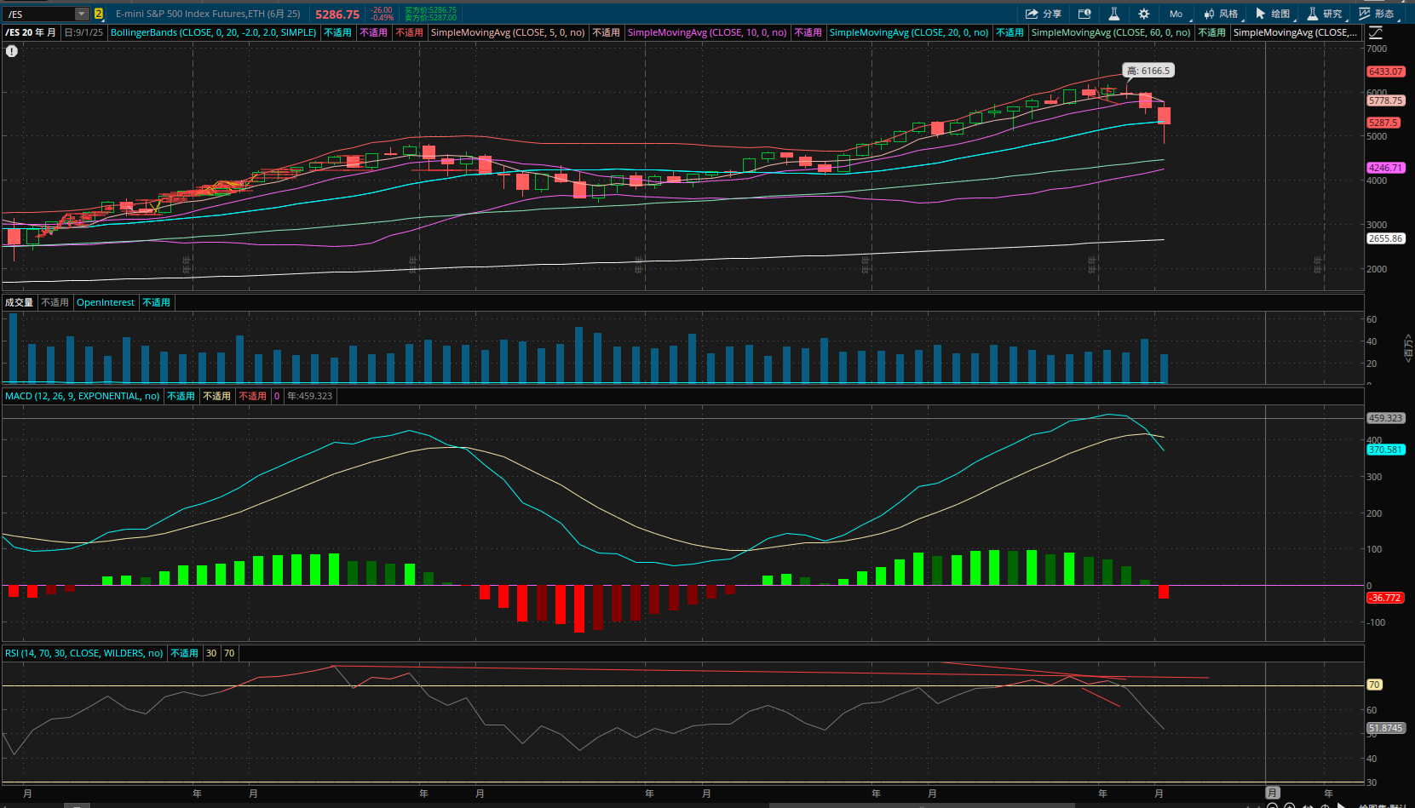Image resolution: width=1415 pixels, height=808 pixels.
Task: Click the MACD study label
Action: click(x=82, y=396)
